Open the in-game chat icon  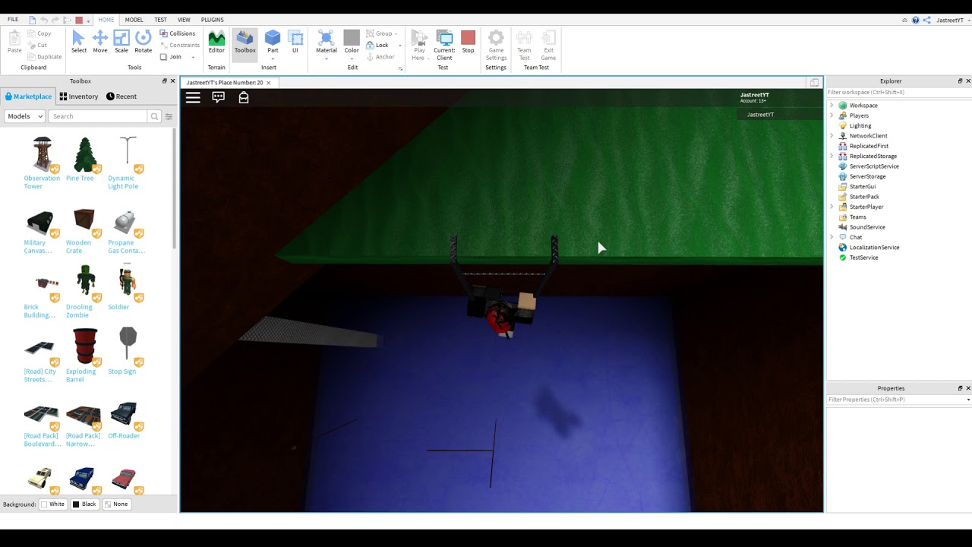click(219, 97)
